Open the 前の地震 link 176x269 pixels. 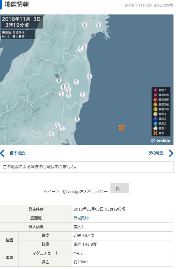(x=17, y=153)
